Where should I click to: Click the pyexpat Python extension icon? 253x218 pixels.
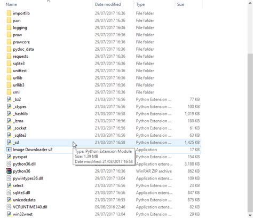click(9, 157)
